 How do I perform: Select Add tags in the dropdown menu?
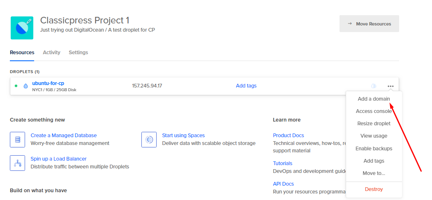pyautogui.click(x=374, y=161)
